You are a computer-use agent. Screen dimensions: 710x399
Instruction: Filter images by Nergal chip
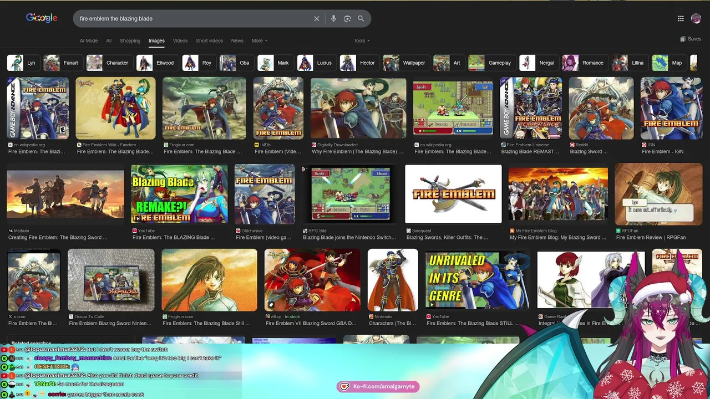coord(539,63)
